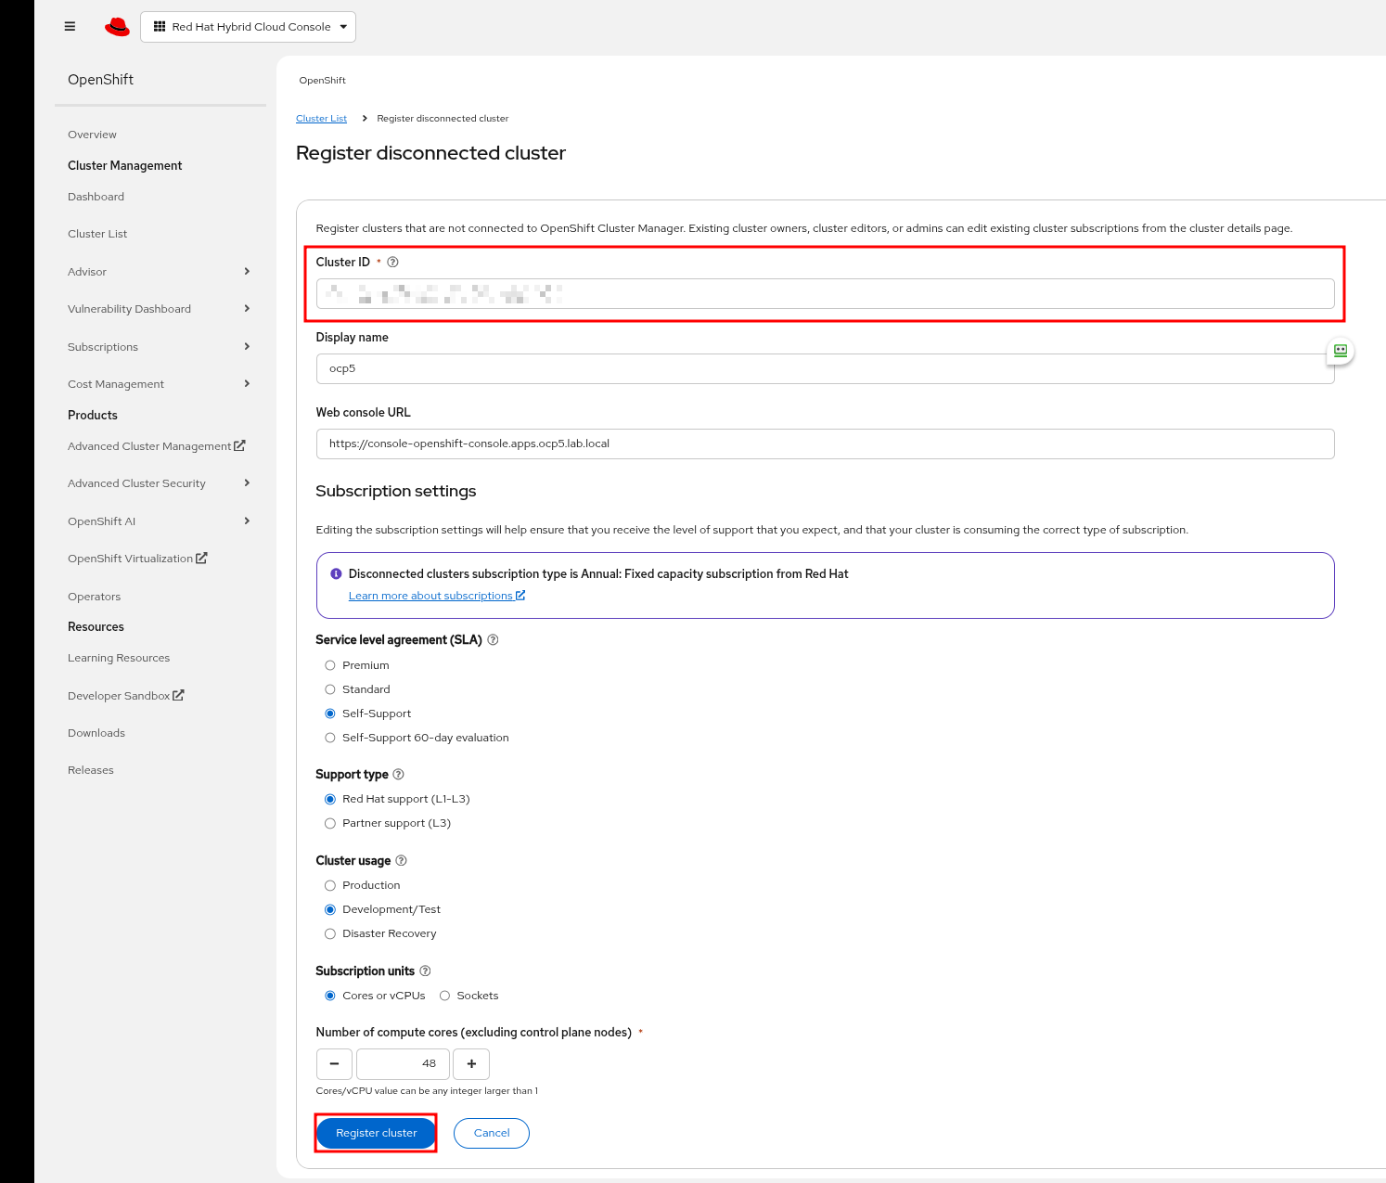Choose Disaster Recovery cluster usage

(x=330, y=933)
